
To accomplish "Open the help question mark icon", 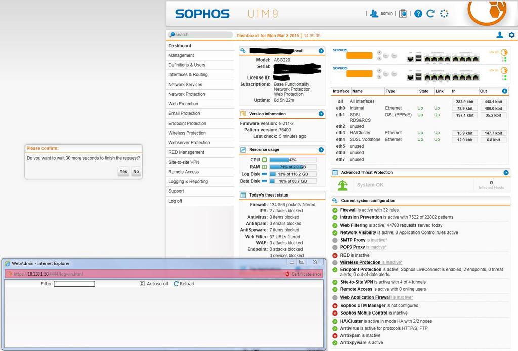I will coord(418,14).
